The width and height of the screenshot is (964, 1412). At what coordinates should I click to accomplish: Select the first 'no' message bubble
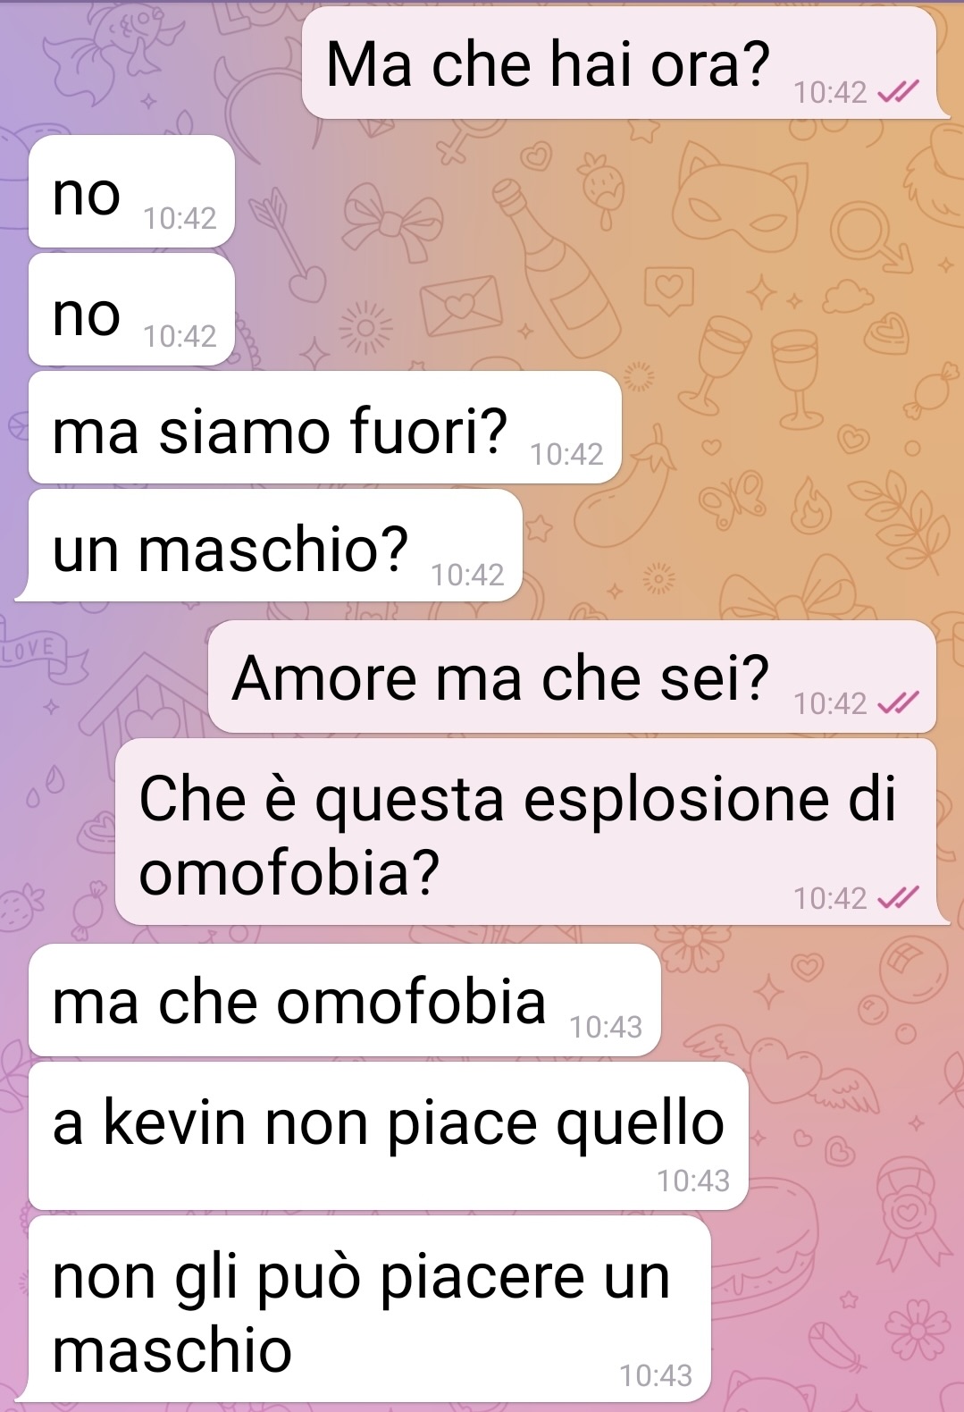click(x=131, y=191)
